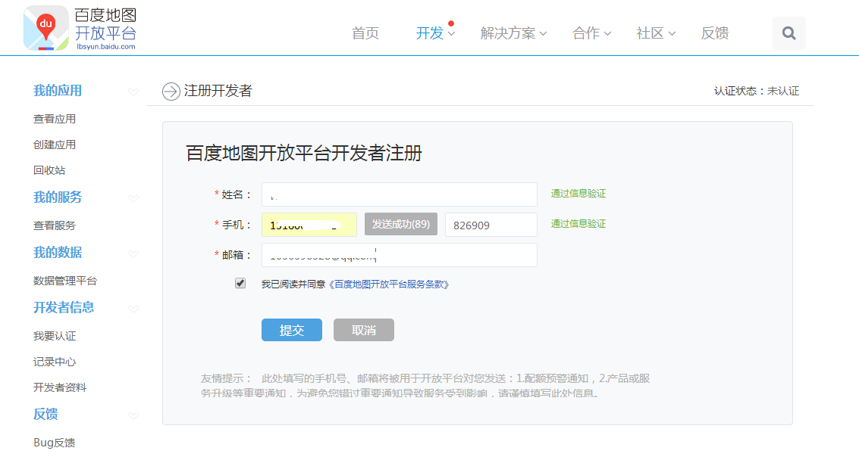Open 记录中心 in the sidebar
859x457 pixels.
[55, 362]
